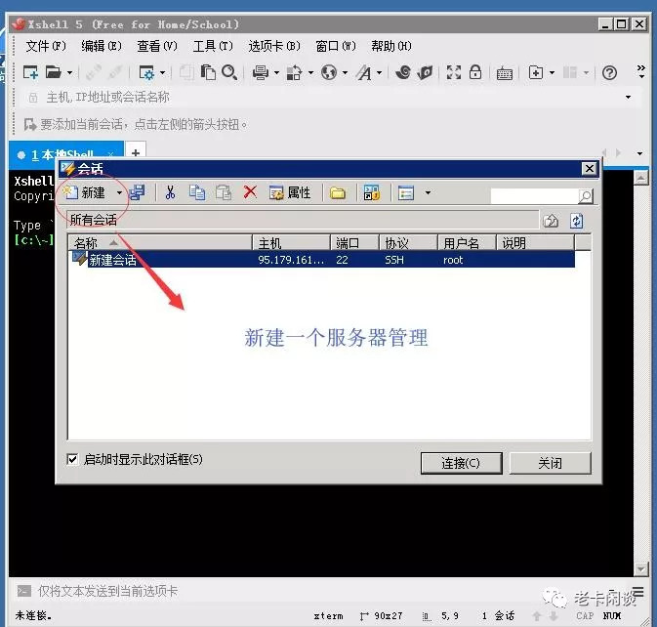Click the view list icon in Sessions dialog
Screen dimensions: 657x627
[x=405, y=192]
